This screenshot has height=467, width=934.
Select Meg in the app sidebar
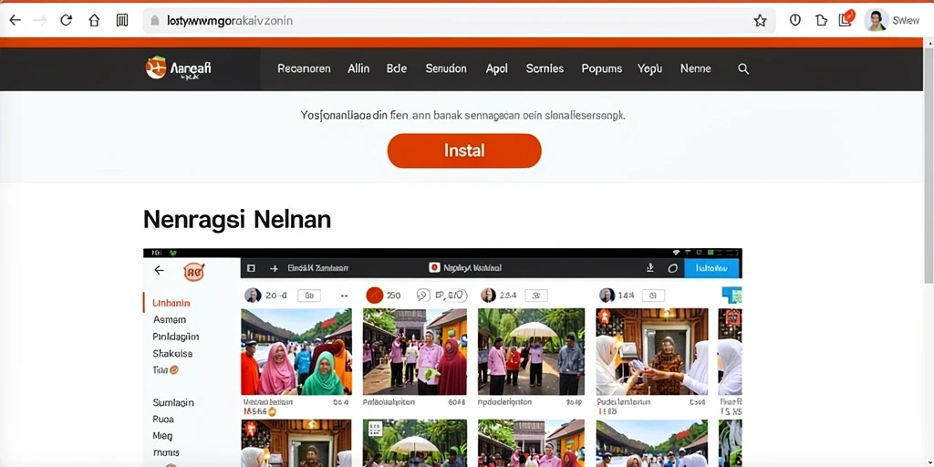coord(162,435)
